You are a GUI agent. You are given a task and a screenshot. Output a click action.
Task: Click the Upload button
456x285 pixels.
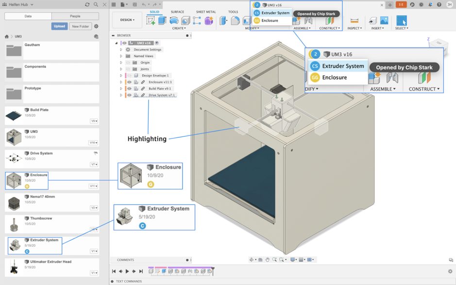[x=59, y=26]
